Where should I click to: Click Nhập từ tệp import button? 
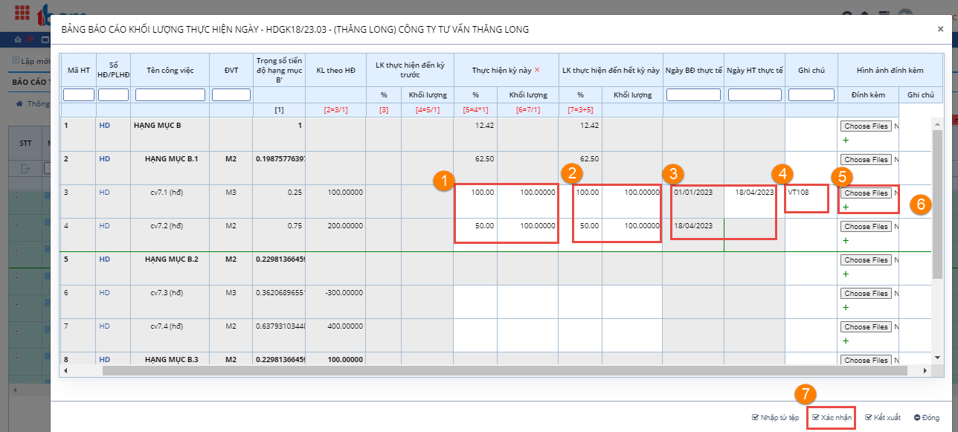coord(775,418)
